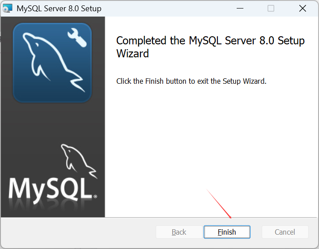The width and height of the screenshot is (319, 249).
Task: Click the "MySQL Server 8.0 Setup" window title
Action: (x=59, y=9)
